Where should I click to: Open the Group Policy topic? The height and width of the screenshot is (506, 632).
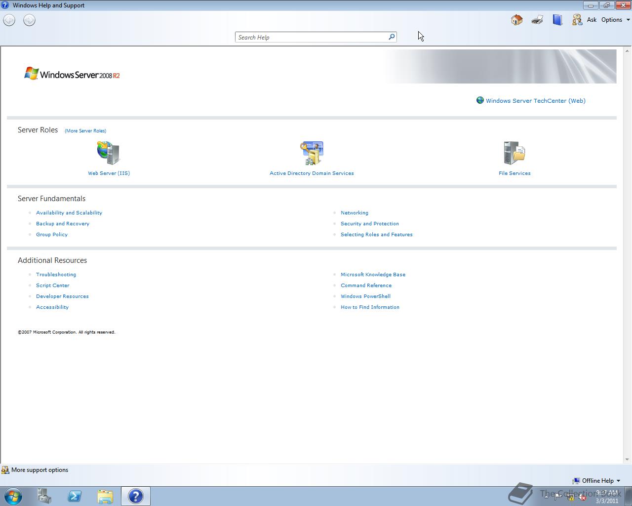52,235
